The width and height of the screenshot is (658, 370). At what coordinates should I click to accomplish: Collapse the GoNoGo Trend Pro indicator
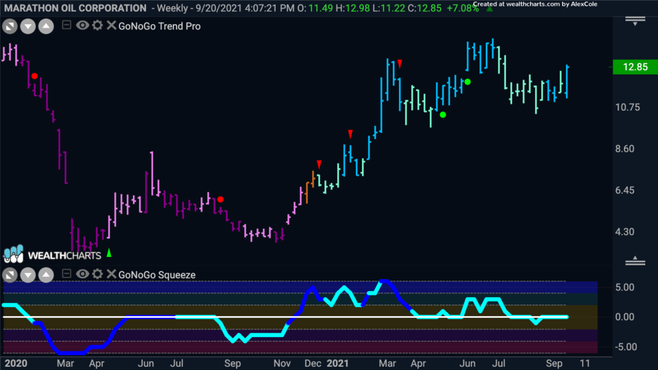point(66,25)
